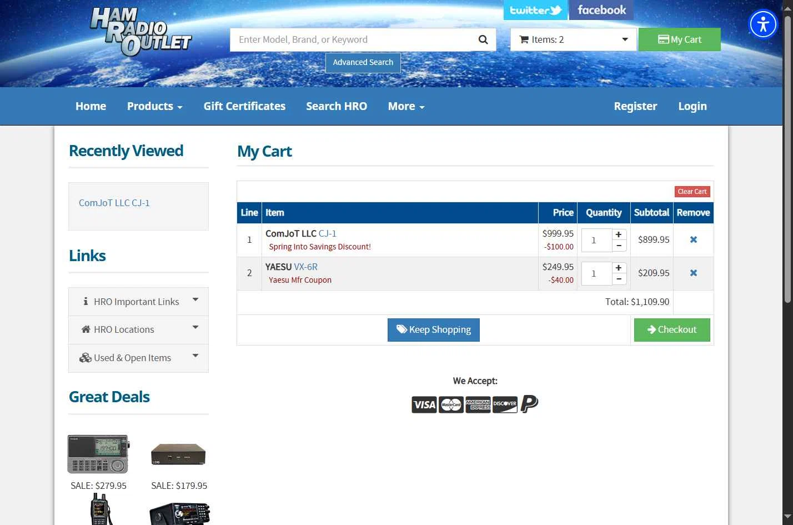The image size is (793, 525).
Task: Open the More dropdown menu
Action: pos(406,106)
